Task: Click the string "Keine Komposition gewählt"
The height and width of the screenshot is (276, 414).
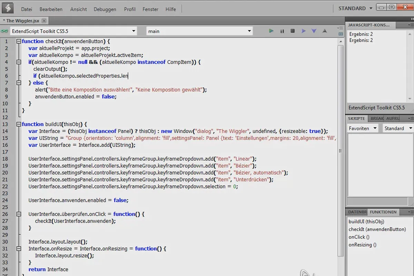Action: [169, 90]
